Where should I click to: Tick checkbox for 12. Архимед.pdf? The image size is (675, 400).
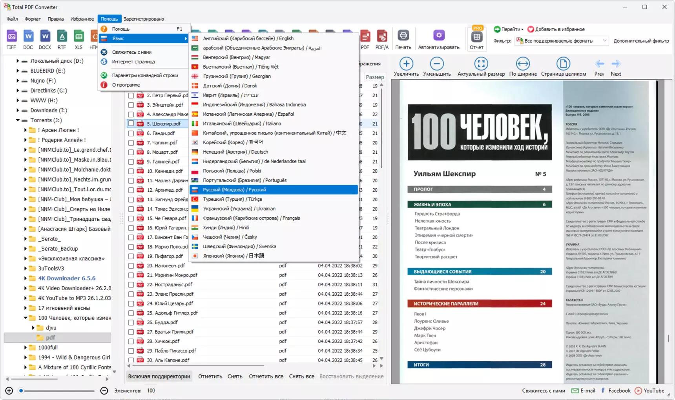(x=131, y=190)
